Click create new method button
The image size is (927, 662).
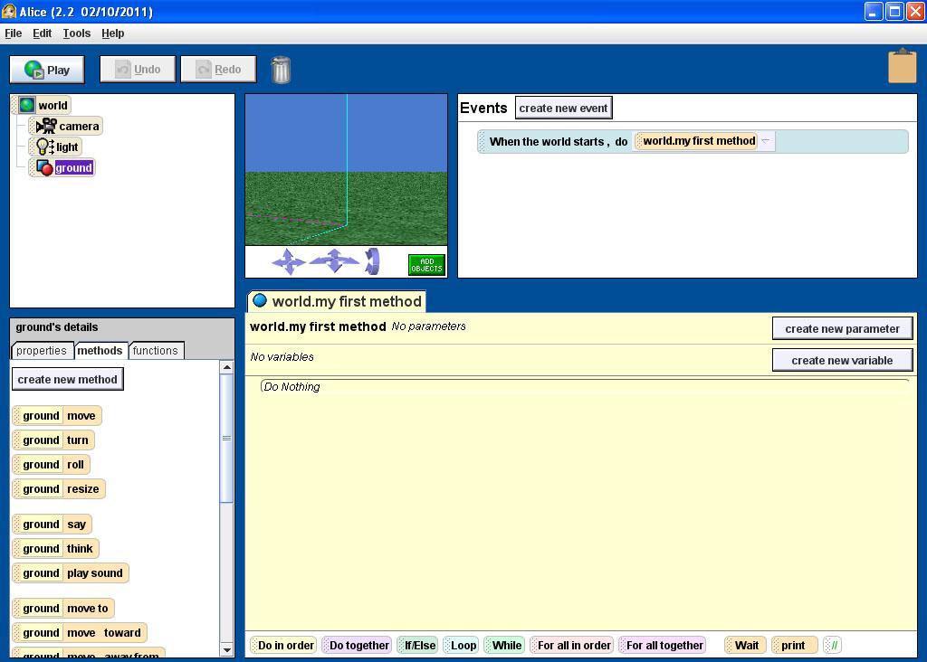(67, 379)
